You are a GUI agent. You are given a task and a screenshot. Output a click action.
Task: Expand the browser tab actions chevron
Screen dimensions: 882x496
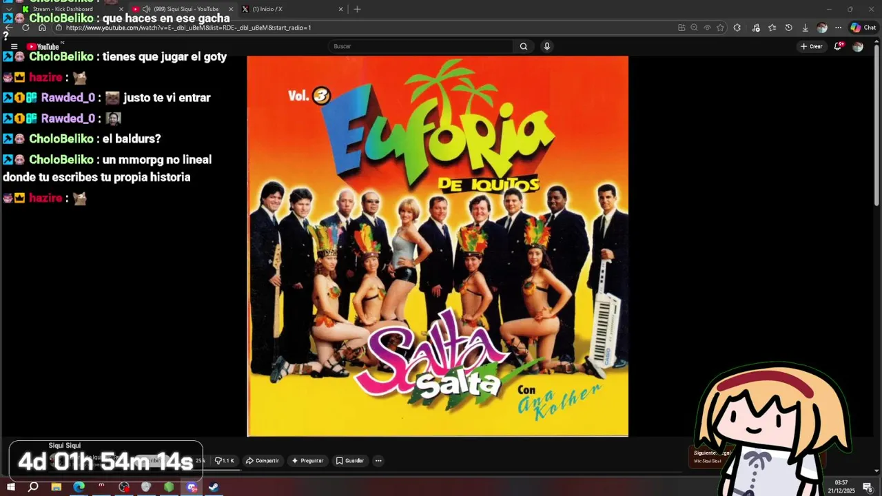click(9, 9)
